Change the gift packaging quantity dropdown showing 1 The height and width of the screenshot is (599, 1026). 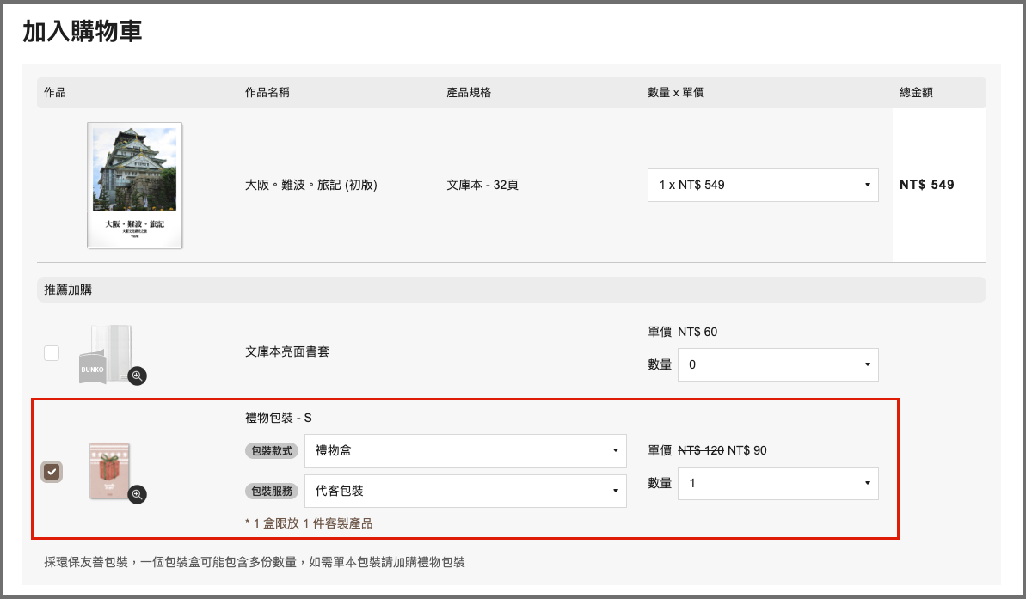pyautogui.click(x=777, y=483)
